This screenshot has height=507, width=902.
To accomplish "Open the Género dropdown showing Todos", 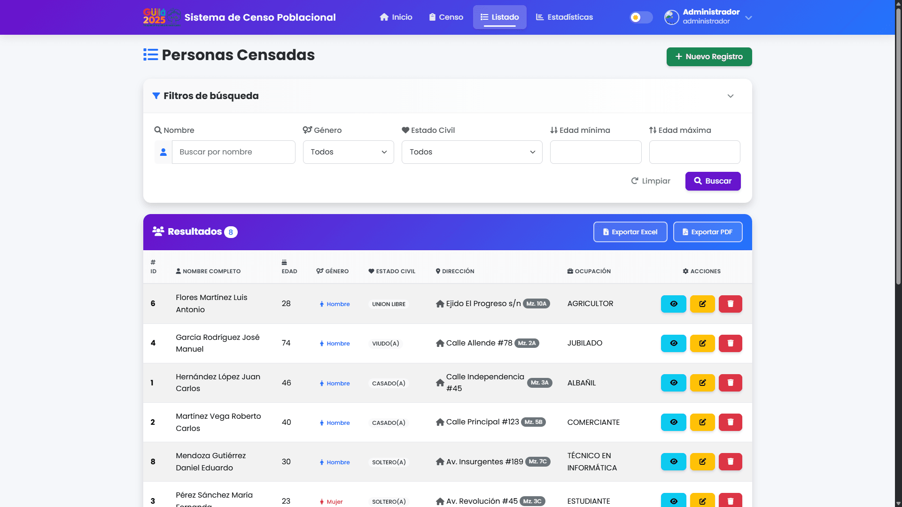I will tap(348, 152).
